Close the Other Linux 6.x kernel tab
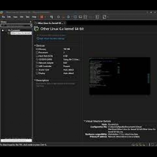Screen dimensions: 157x157 pos(65,23)
